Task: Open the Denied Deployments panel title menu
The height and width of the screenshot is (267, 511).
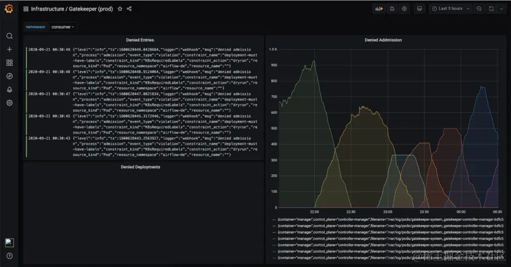Action: 141,167
